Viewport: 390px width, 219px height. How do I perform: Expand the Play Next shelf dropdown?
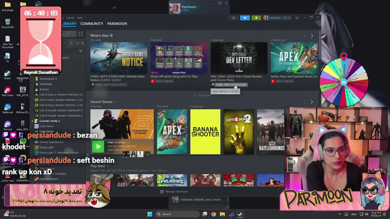click(x=108, y=166)
